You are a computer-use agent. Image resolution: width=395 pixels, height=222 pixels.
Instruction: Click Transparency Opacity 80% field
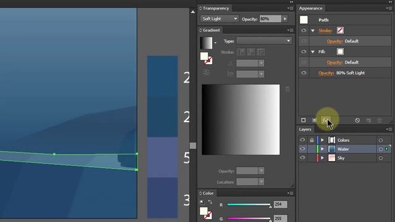coord(270,18)
